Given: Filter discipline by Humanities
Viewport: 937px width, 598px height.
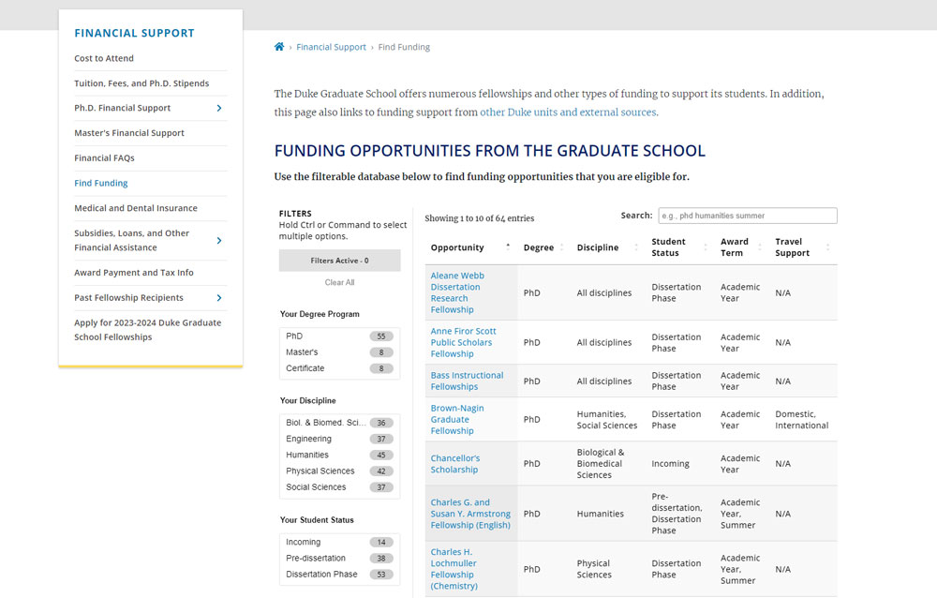Looking at the screenshot, I should (339, 456).
